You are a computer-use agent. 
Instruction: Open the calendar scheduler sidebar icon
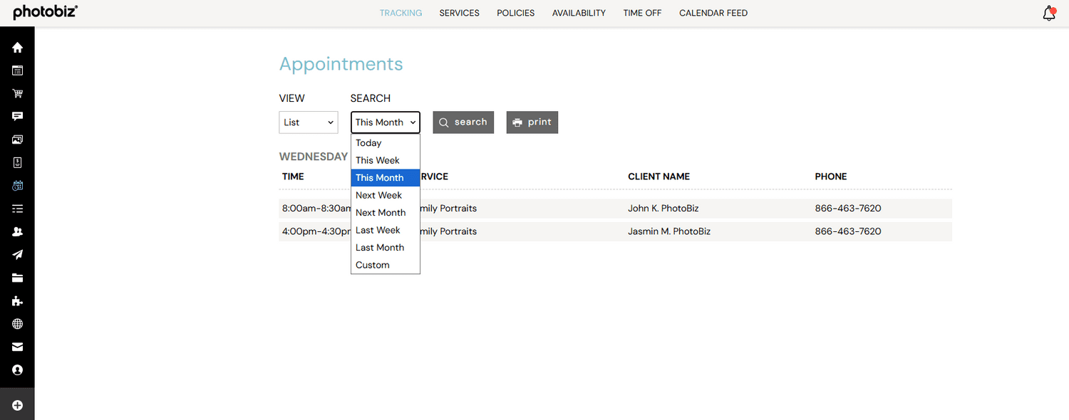(17, 186)
